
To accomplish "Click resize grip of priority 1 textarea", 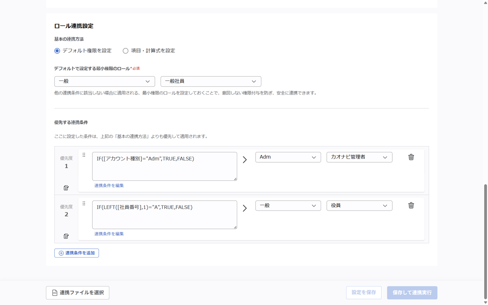I will click(x=235, y=179).
